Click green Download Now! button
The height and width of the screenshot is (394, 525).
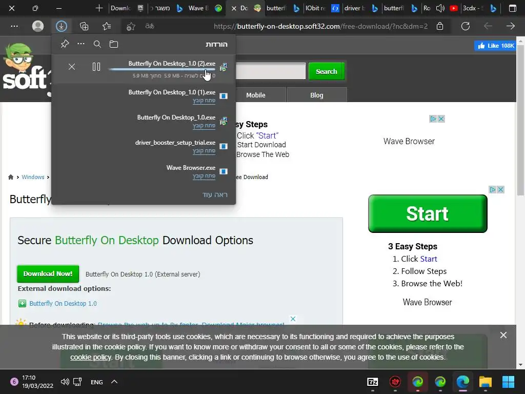coord(48,274)
